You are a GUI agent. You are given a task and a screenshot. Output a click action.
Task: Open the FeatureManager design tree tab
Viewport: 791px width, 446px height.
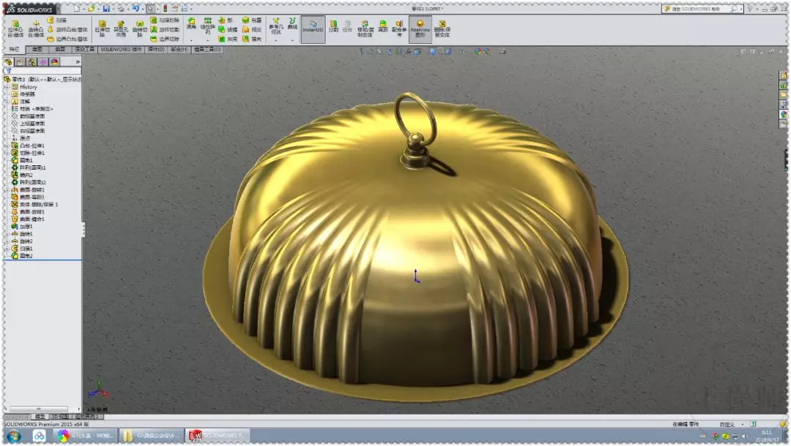[x=9, y=62]
